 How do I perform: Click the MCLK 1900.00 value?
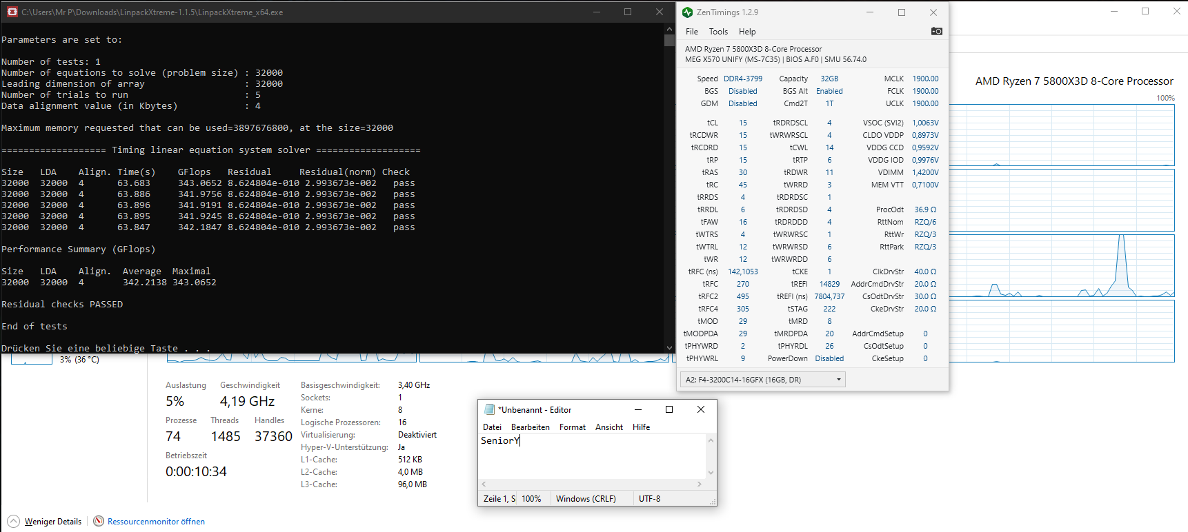click(x=925, y=79)
